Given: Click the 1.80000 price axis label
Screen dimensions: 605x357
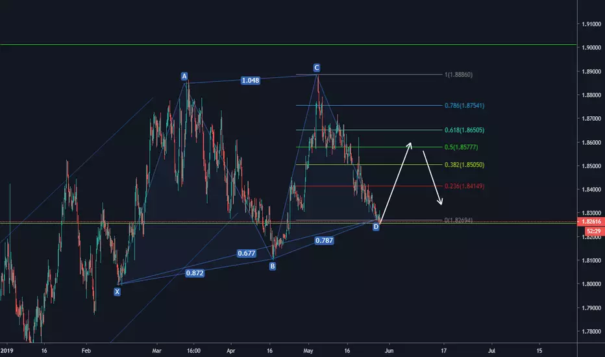Looking at the screenshot, I should pos(591,284).
